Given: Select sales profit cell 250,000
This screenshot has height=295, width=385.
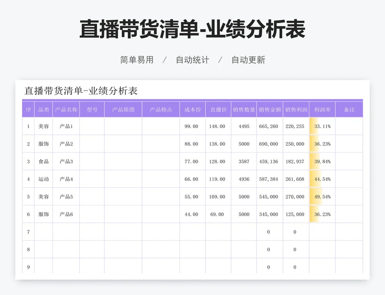Looking at the screenshot, I should [x=296, y=144].
